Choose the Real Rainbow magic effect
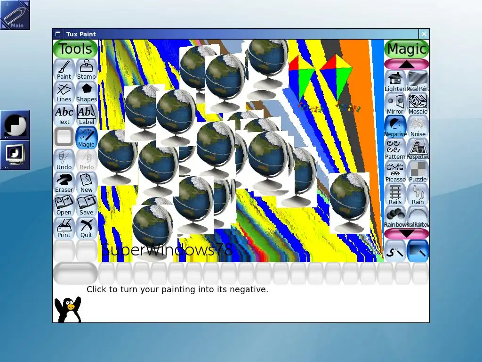482x362 pixels. click(x=418, y=217)
